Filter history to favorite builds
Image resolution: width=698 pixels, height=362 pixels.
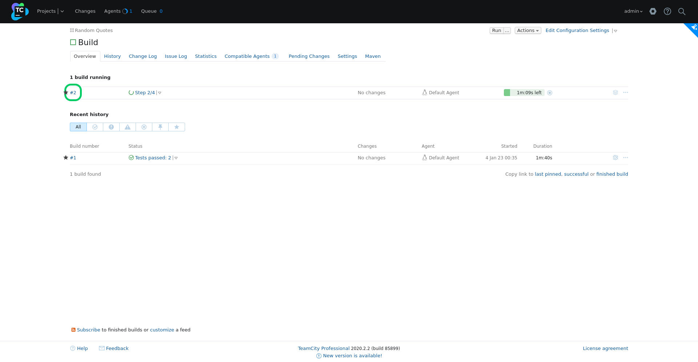tap(177, 127)
